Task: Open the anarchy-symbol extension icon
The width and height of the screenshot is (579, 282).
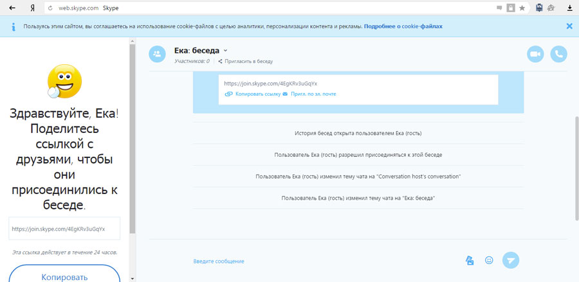Action: point(551,8)
